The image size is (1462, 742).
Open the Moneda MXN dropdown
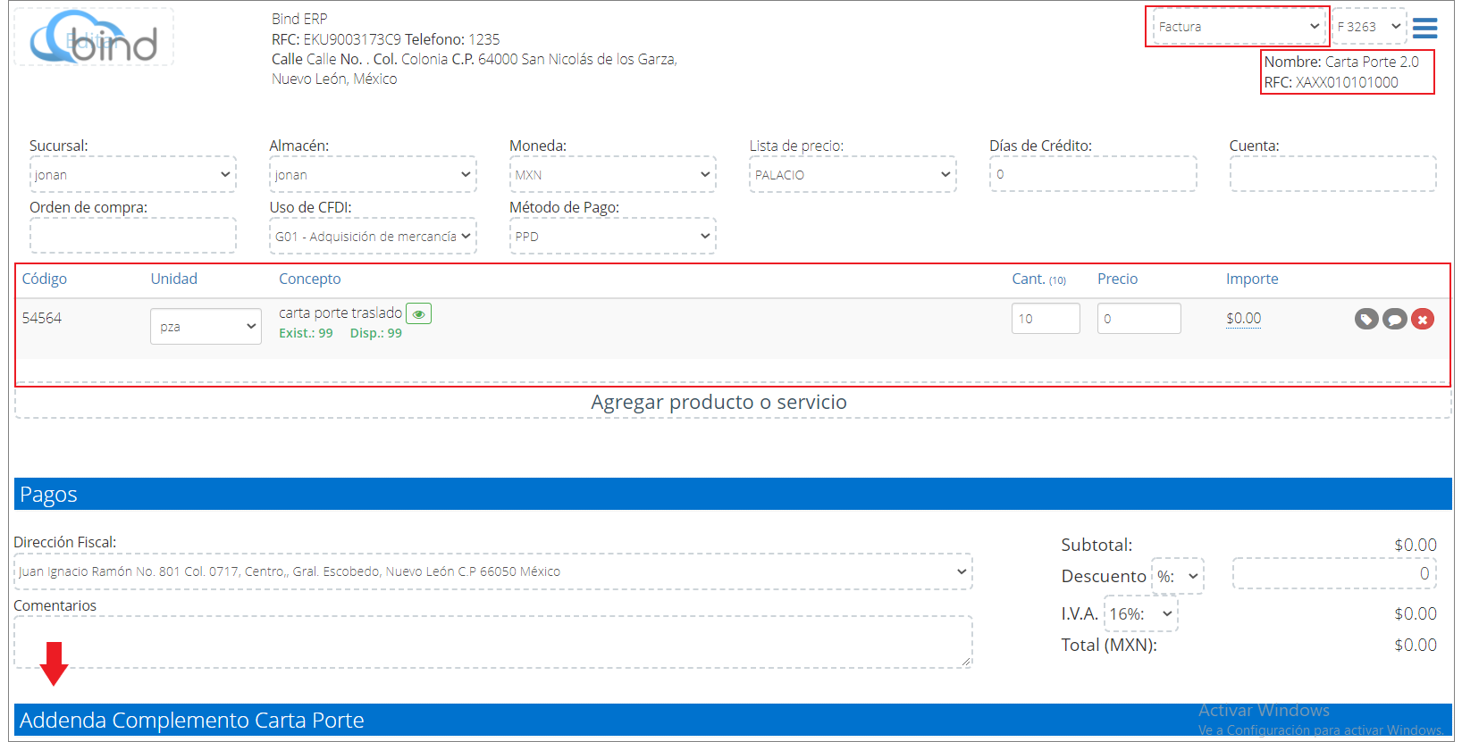[x=613, y=174]
